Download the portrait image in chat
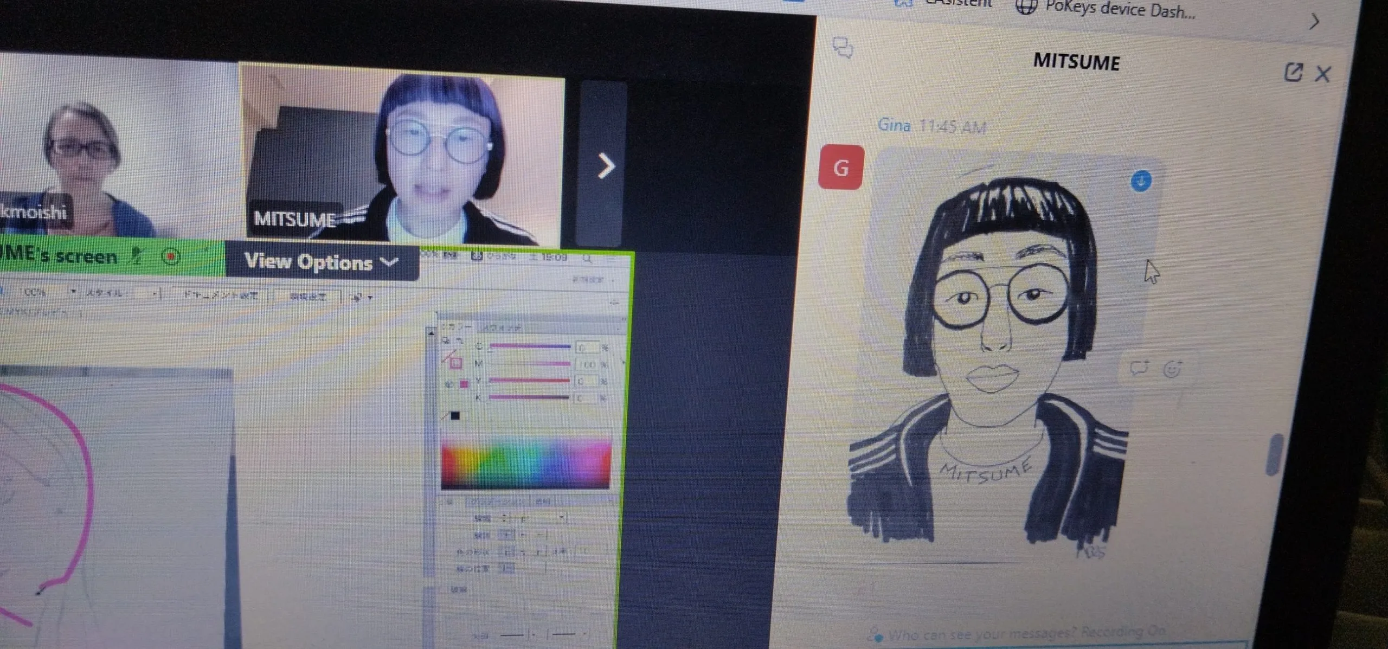The width and height of the screenshot is (1388, 649). click(x=1141, y=181)
